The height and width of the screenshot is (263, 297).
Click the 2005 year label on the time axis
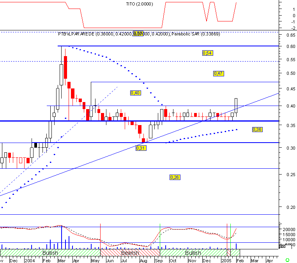(226, 261)
